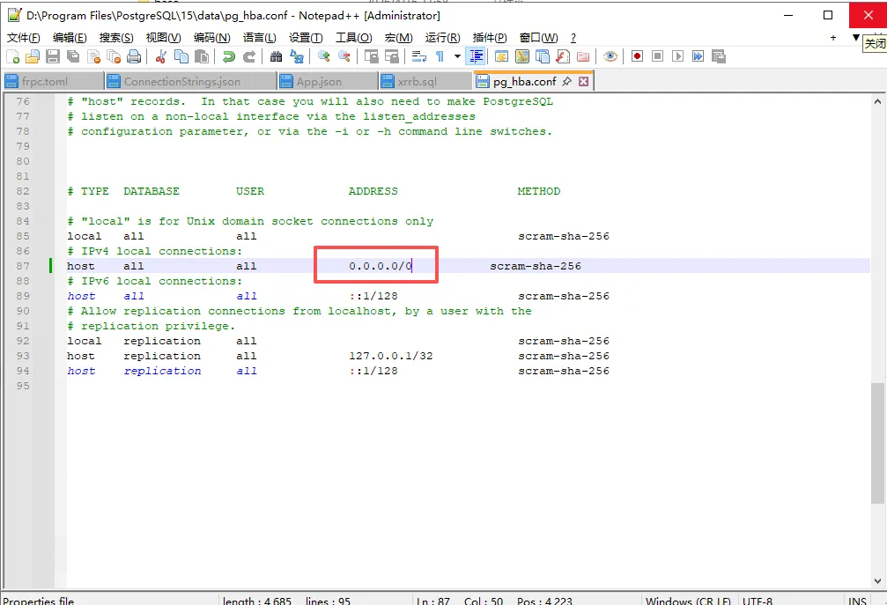
Task: Toggle file monitoring eye icon
Action: 610,56
